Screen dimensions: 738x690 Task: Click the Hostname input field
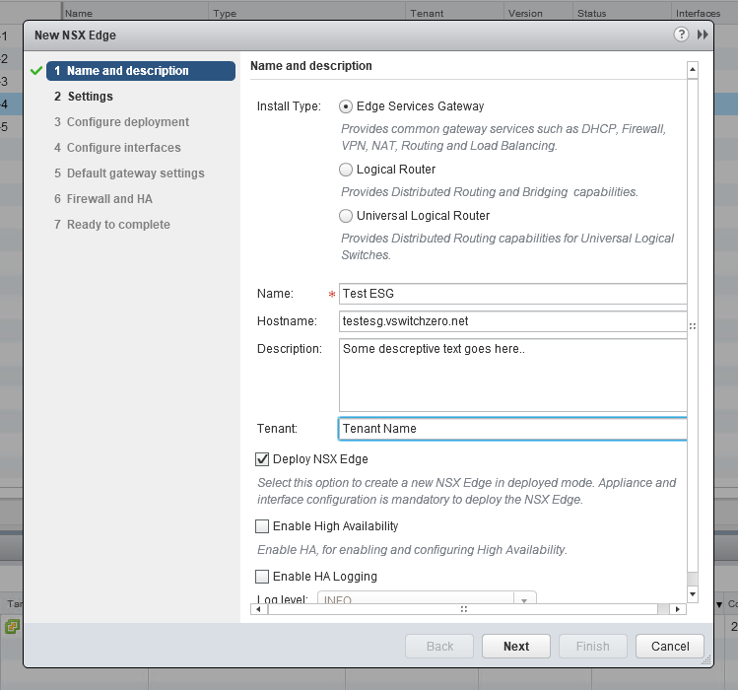(x=512, y=321)
